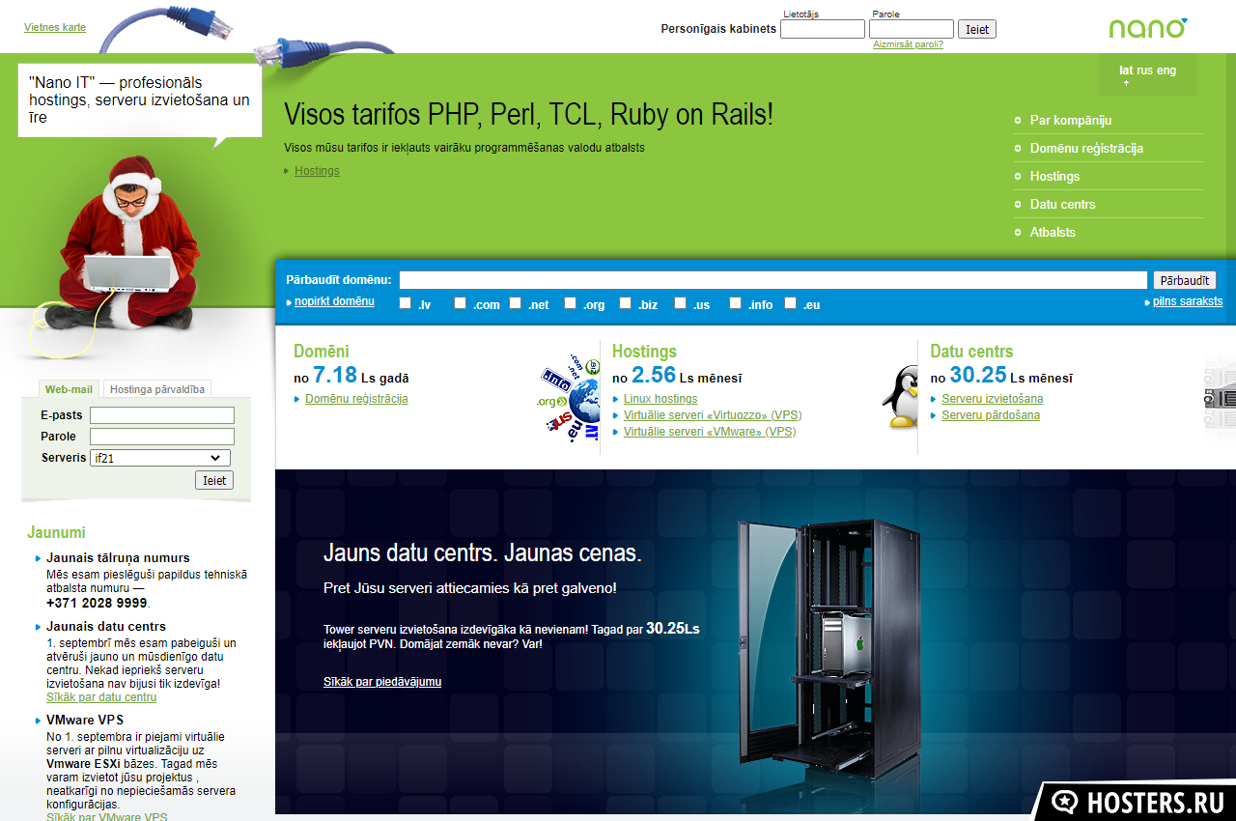Viewport: 1236px width, 821px height.
Task: Click the Hostings link under the headline
Action: [317, 171]
